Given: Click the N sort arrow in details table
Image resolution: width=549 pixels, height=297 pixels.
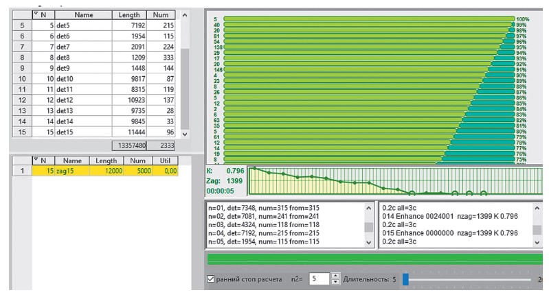Looking at the screenshot, I should coord(36,14).
